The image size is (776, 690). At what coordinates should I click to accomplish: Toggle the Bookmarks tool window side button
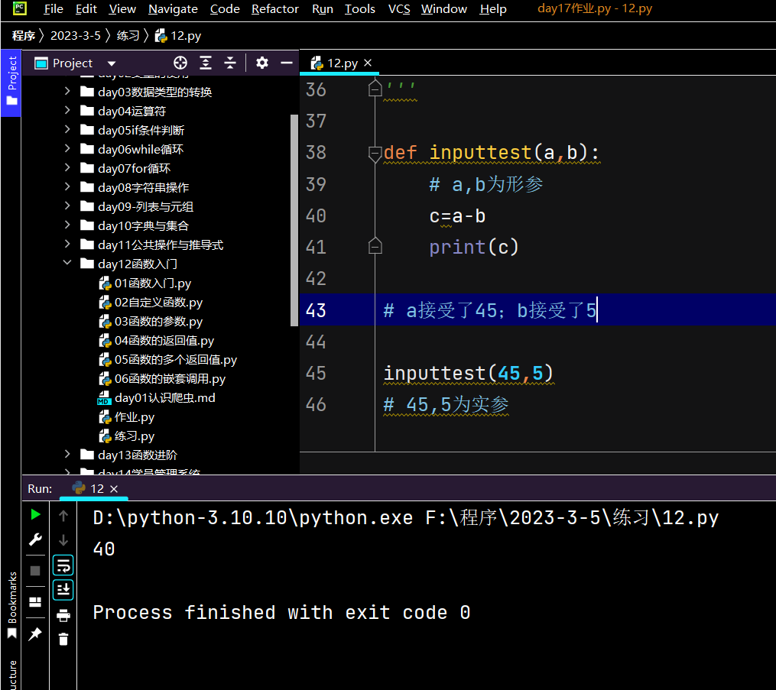(x=12, y=604)
